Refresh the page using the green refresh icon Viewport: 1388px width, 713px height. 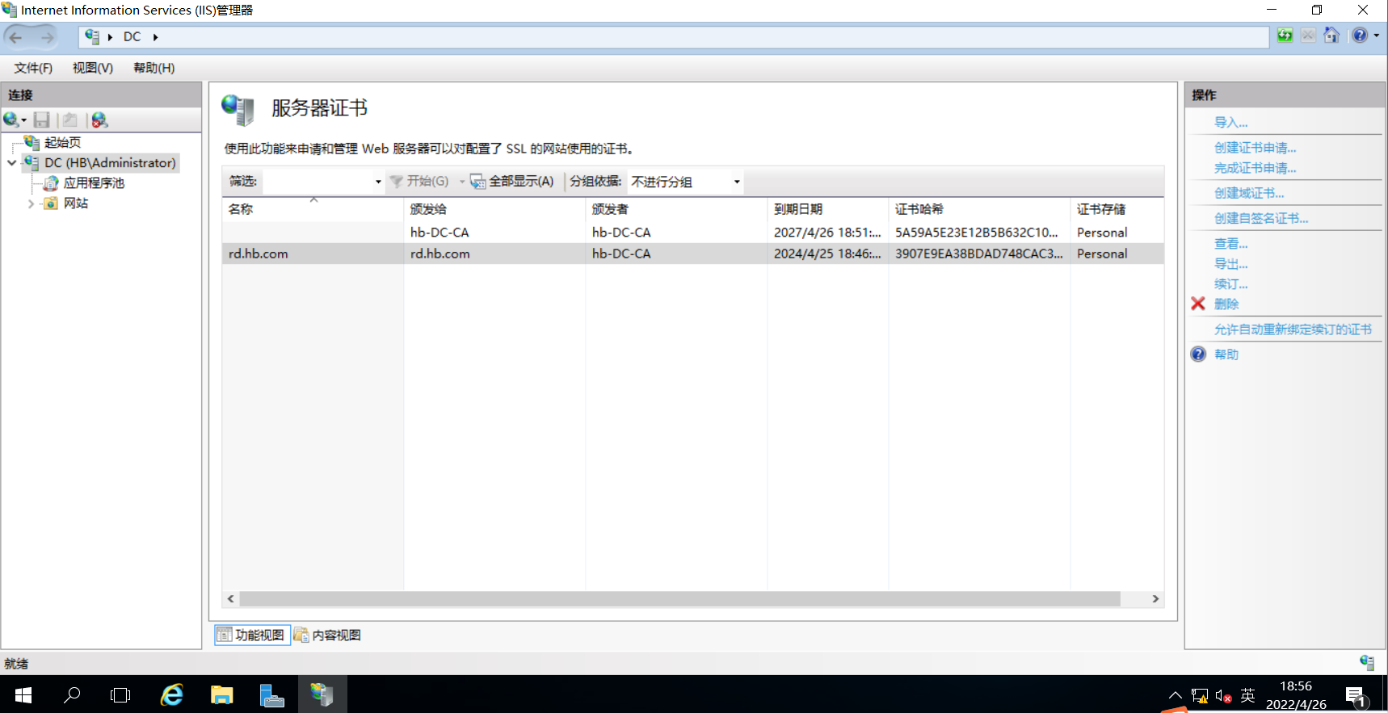[x=1285, y=36]
